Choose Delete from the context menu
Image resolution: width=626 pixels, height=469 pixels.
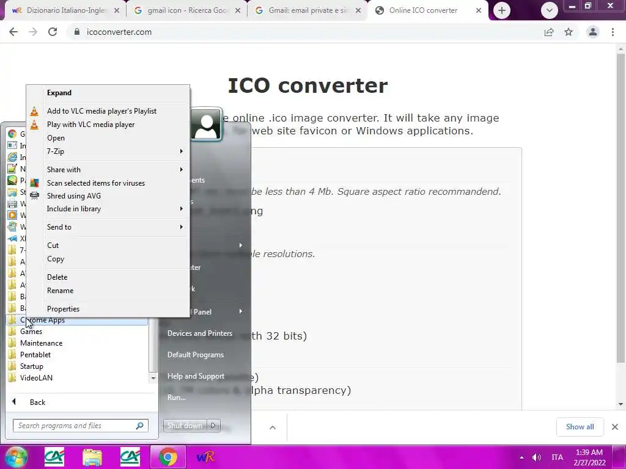(x=57, y=277)
